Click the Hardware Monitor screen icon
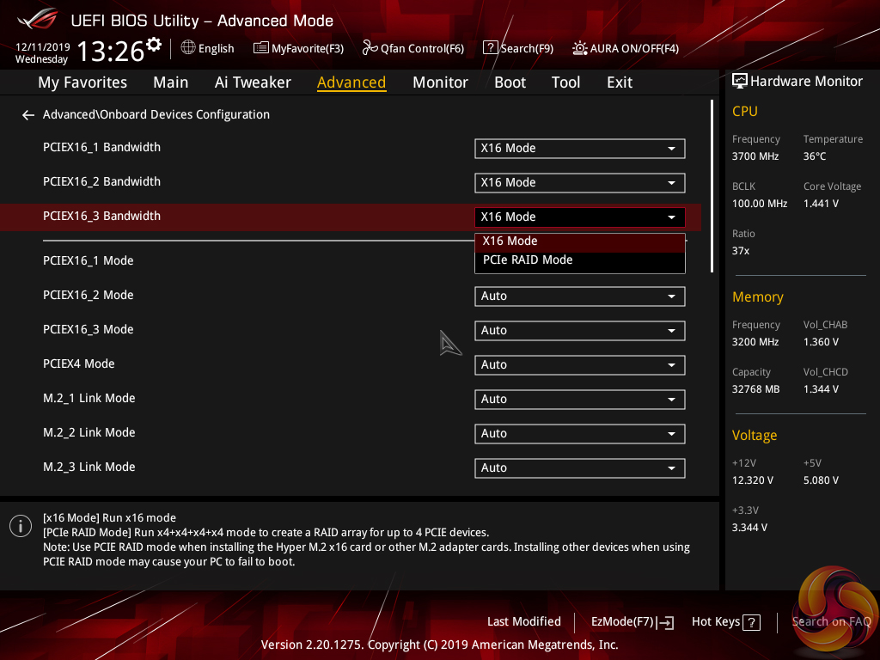The image size is (880, 660). click(x=740, y=82)
